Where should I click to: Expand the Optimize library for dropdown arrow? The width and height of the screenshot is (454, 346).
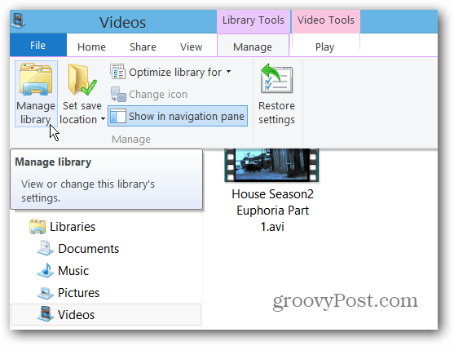point(229,72)
